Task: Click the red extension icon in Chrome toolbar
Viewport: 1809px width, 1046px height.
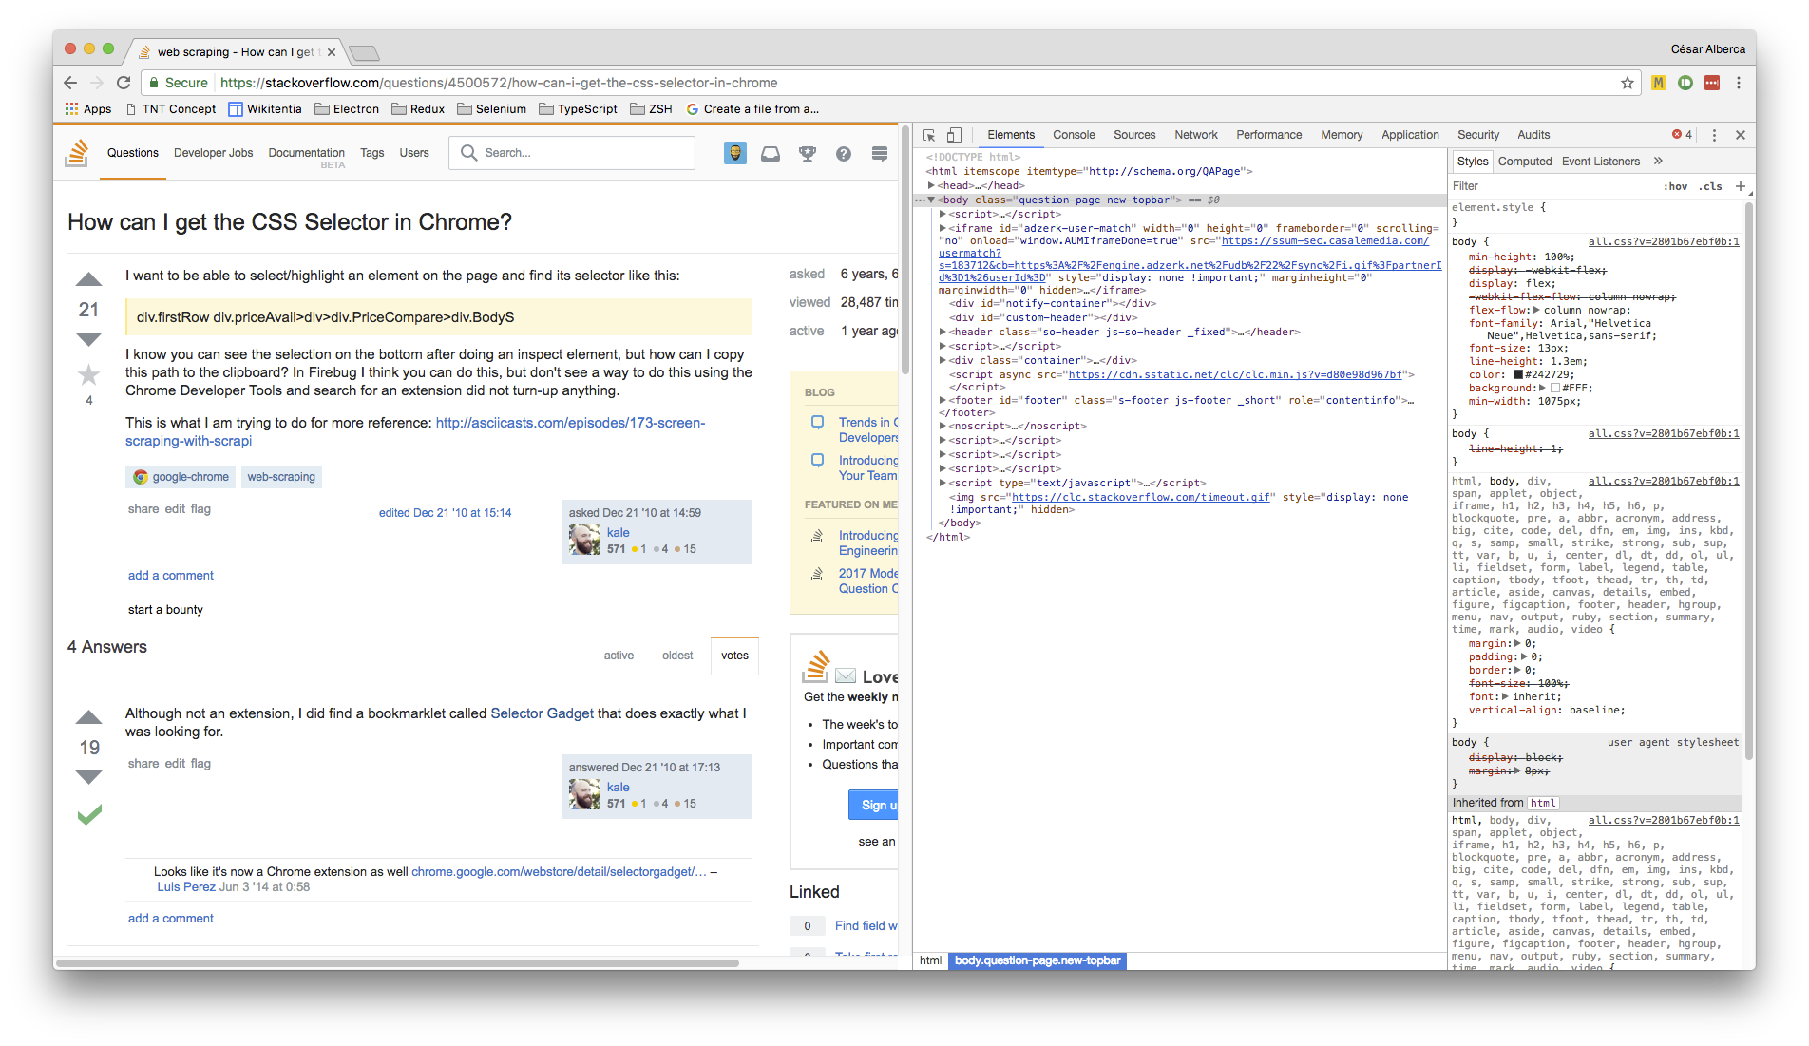Action: pos(1712,83)
